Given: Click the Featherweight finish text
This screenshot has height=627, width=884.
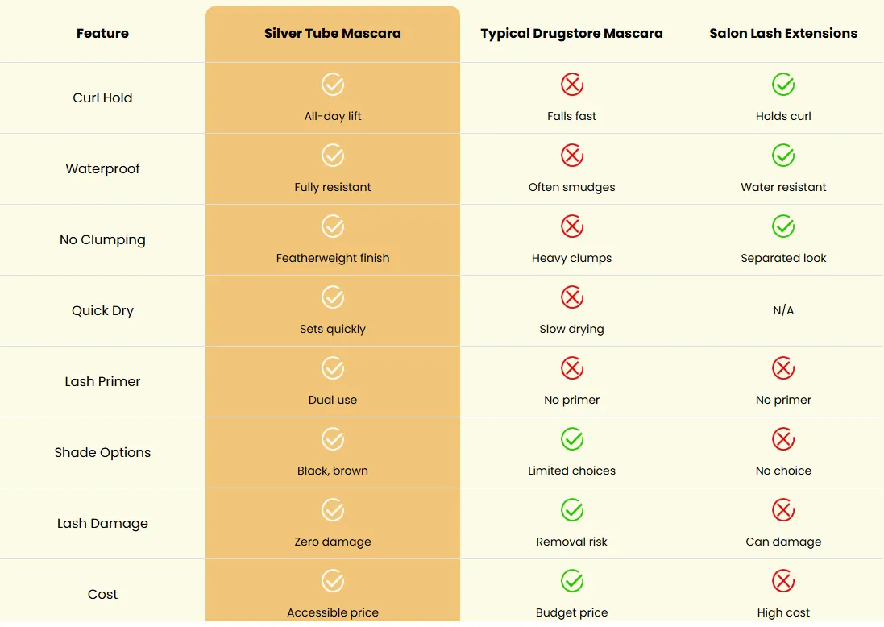Looking at the screenshot, I should tap(333, 258).
